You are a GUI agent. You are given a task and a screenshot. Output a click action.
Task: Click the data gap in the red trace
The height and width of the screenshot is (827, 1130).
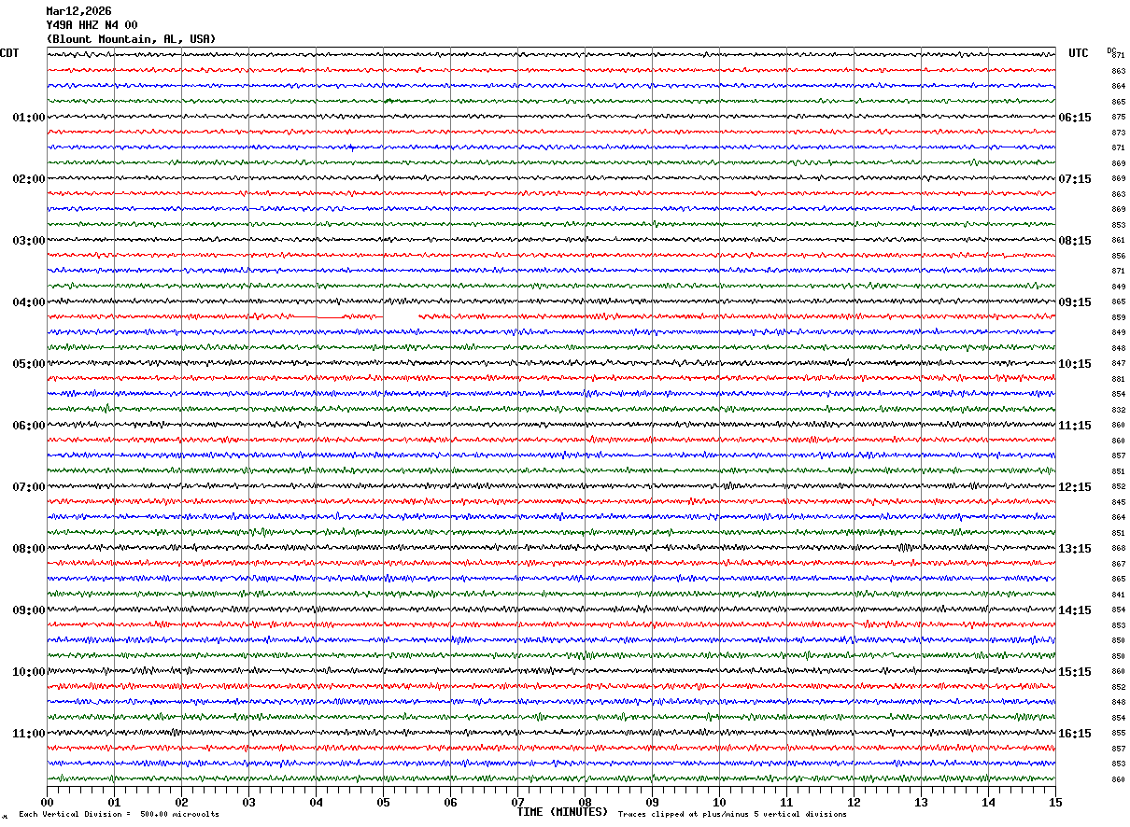tap(401, 317)
